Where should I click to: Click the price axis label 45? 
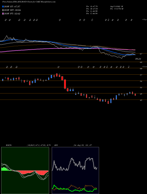pos(141,100)
